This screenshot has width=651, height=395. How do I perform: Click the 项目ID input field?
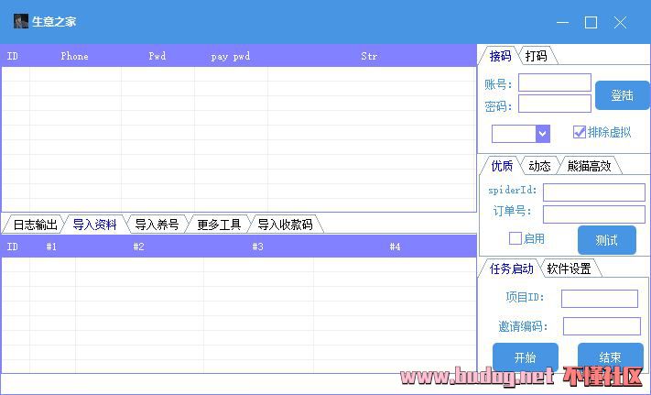(600, 299)
